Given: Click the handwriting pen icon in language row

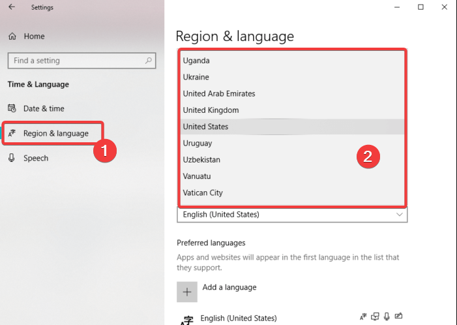Looking at the screenshot, I should 398,316.
